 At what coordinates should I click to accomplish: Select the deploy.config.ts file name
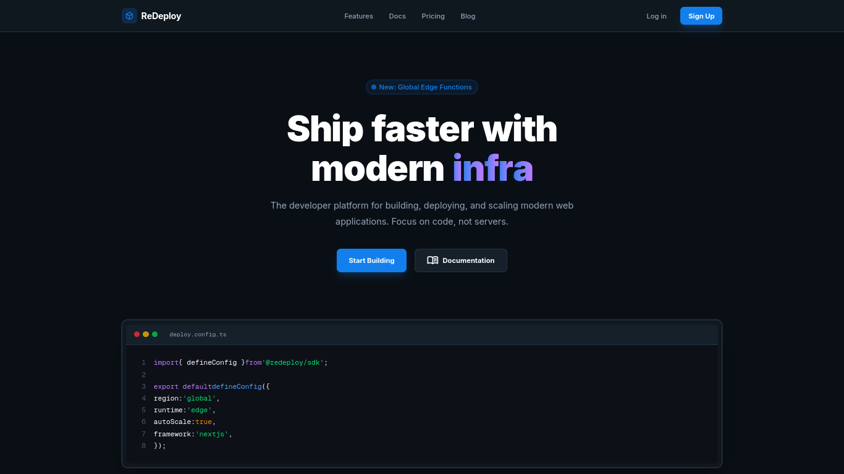[x=198, y=335]
